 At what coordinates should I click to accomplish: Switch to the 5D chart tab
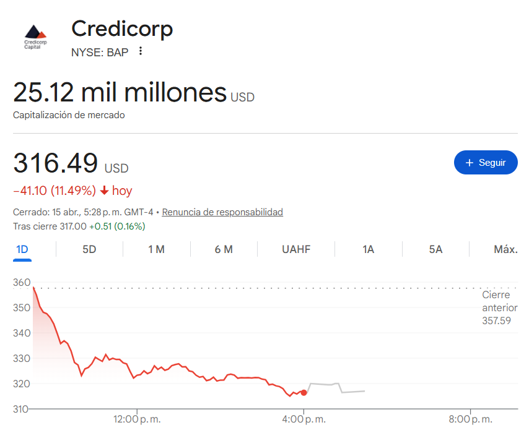click(x=89, y=249)
